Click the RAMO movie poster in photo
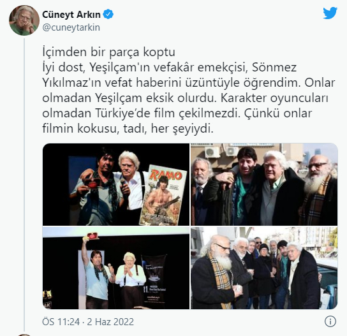Screen dimensions: 347x336 163,195
